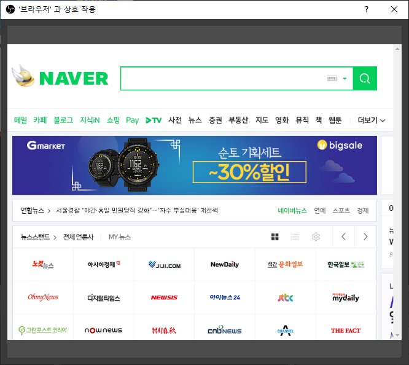Open the Naver TV icon link
409x365 pixels.
154,120
